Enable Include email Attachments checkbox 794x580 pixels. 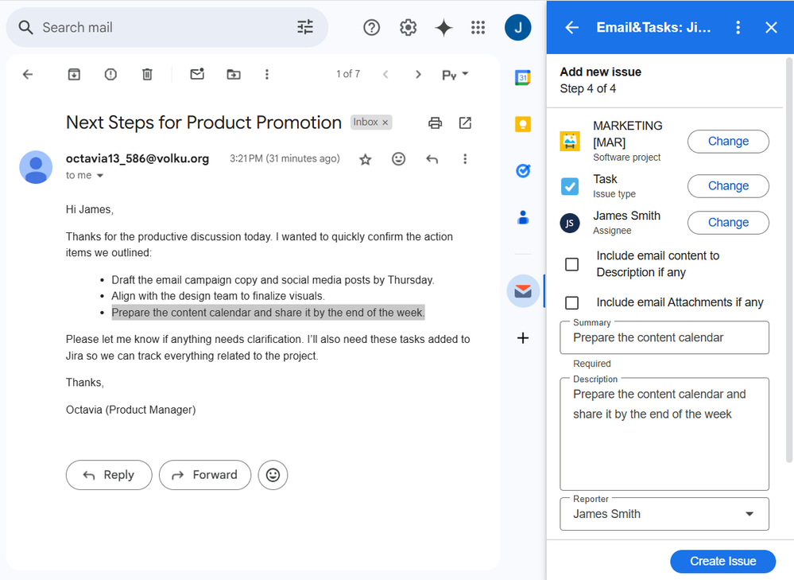[571, 302]
